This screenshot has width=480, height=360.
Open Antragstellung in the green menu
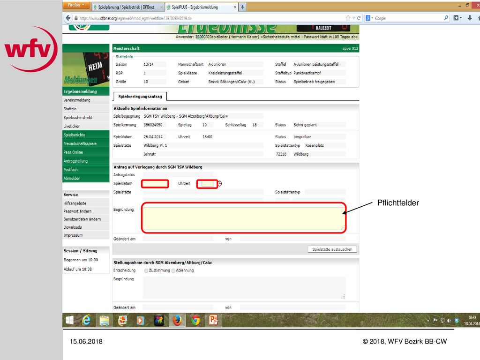(86, 161)
